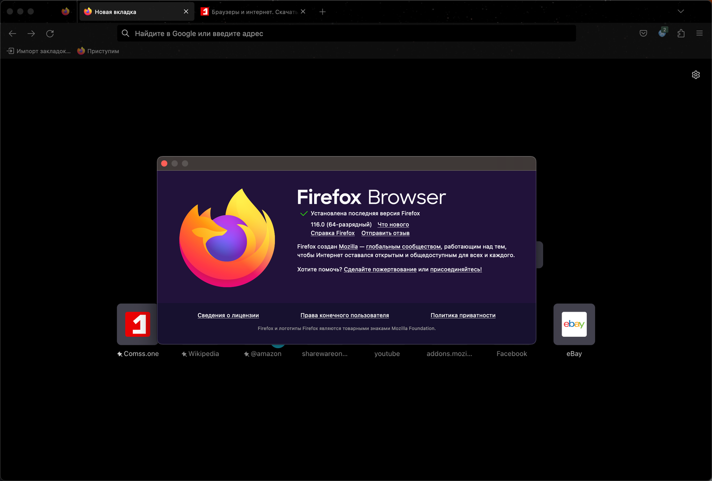Switch to the Браузеры и интернет tab
This screenshot has height=481, width=712.
click(253, 11)
